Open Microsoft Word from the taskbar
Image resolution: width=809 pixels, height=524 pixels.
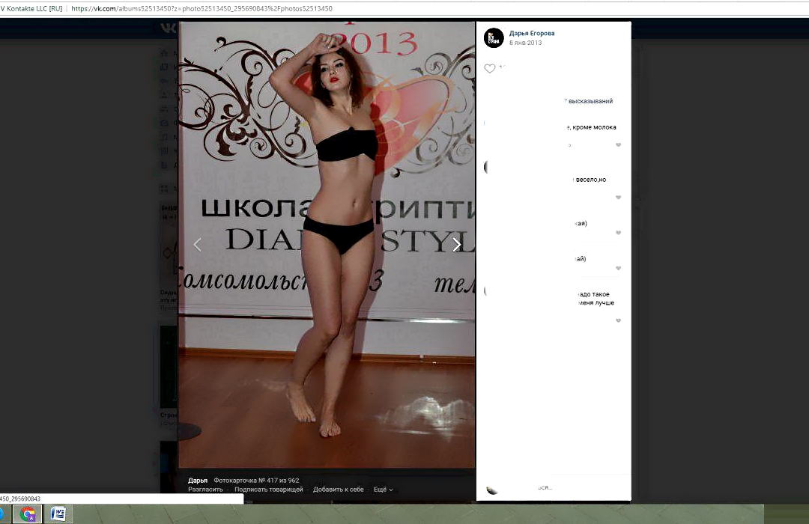[x=58, y=514]
